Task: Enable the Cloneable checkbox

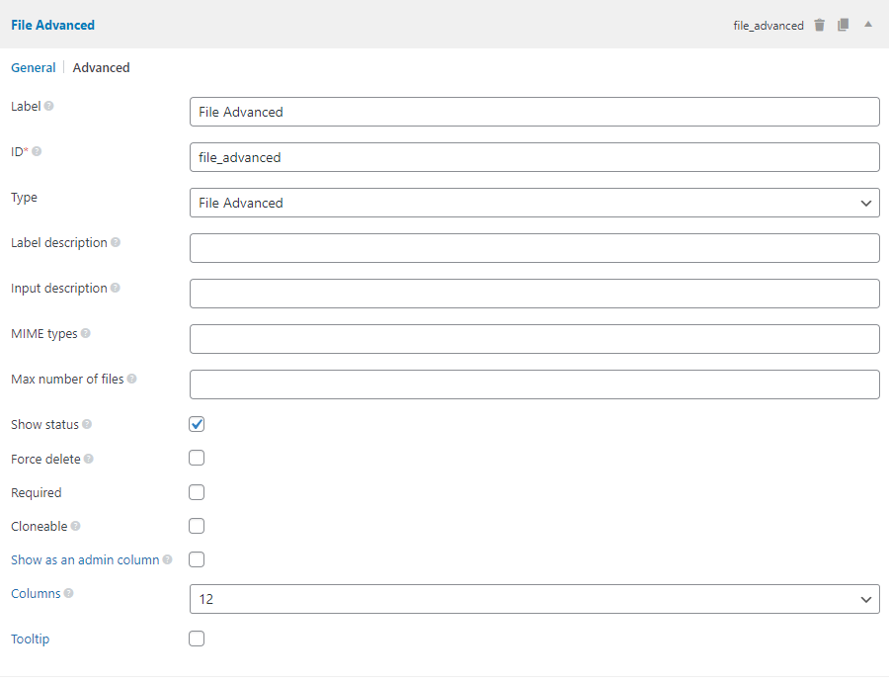Action: point(197,526)
